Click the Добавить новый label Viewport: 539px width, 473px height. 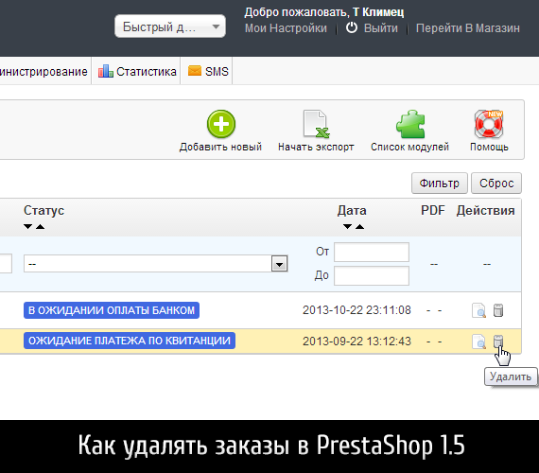[220, 147]
